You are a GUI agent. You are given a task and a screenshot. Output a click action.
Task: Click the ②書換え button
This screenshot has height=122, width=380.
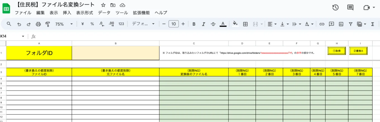(358, 51)
